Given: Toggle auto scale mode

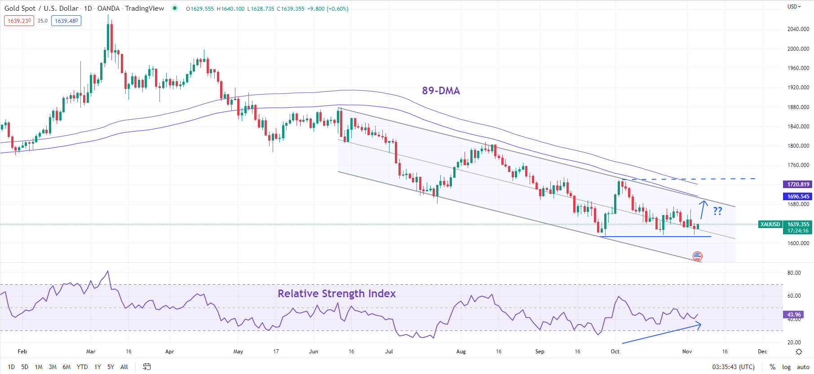Looking at the screenshot, I should [803, 367].
